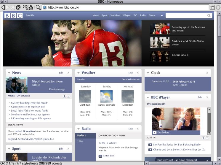Play My Family Series 10 icon
221x165 pixels.
(x=150, y=145)
